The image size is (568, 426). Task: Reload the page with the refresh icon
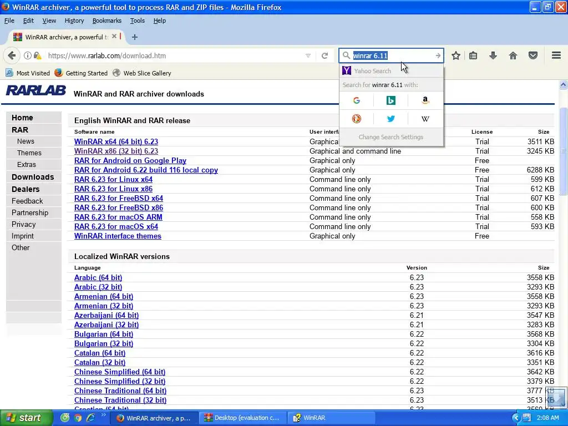[324, 55]
